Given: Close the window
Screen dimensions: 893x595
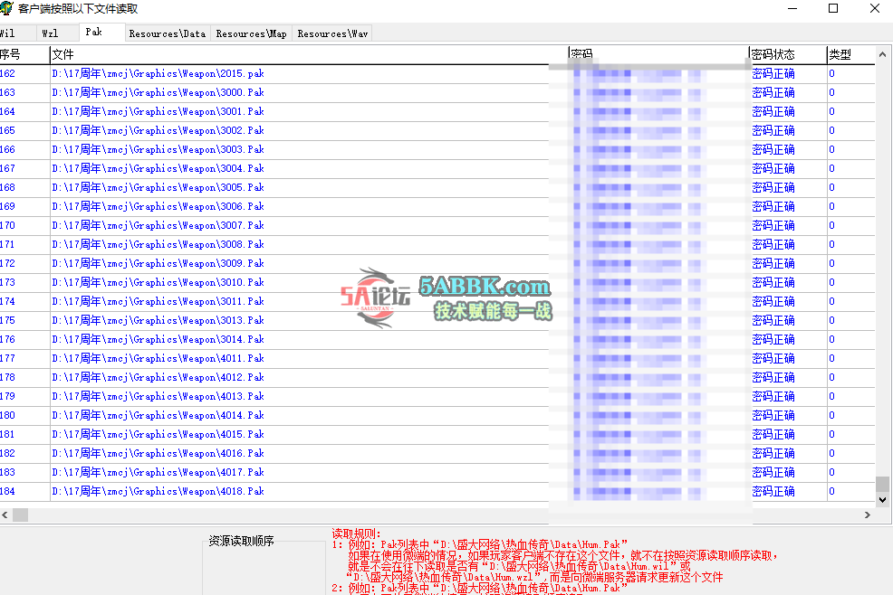Looking at the screenshot, I should tap(875, 8).
